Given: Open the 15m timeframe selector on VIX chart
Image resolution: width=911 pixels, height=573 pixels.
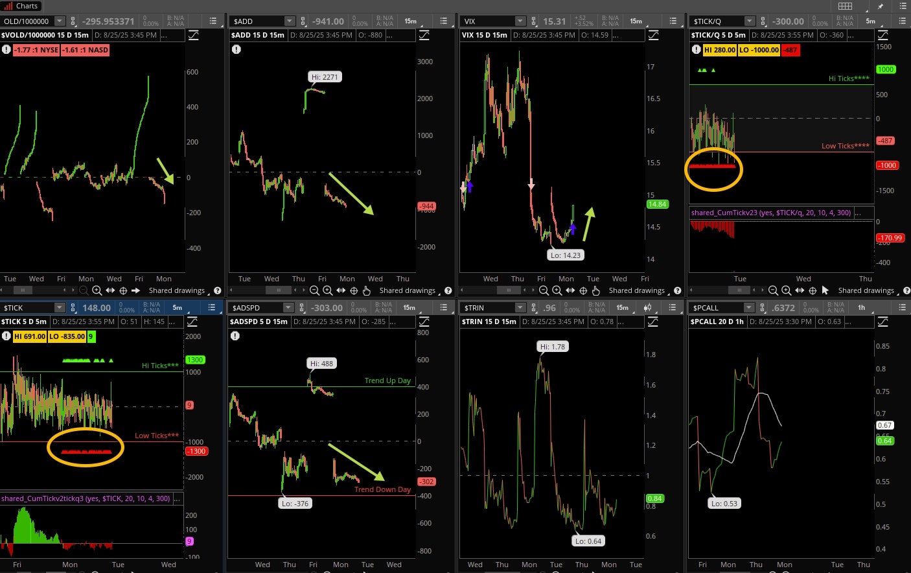Looking at the screenshot, I should pyautogui.click(x=636, y=21).
